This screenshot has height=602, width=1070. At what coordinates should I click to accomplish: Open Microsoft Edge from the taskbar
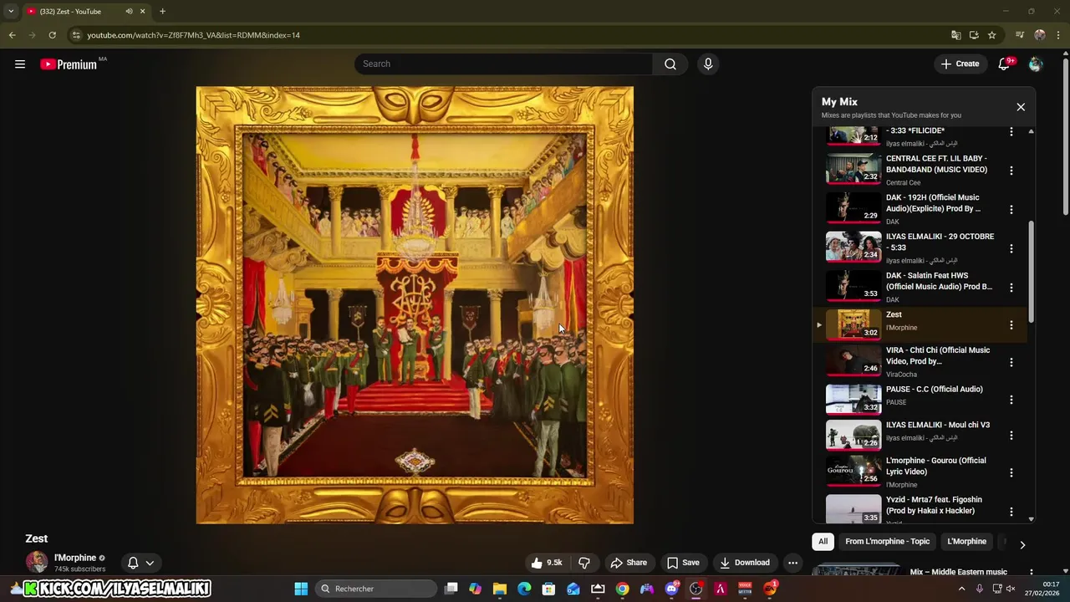(524, 589)
